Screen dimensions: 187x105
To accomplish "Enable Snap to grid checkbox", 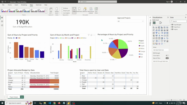I will coord(62,10).
